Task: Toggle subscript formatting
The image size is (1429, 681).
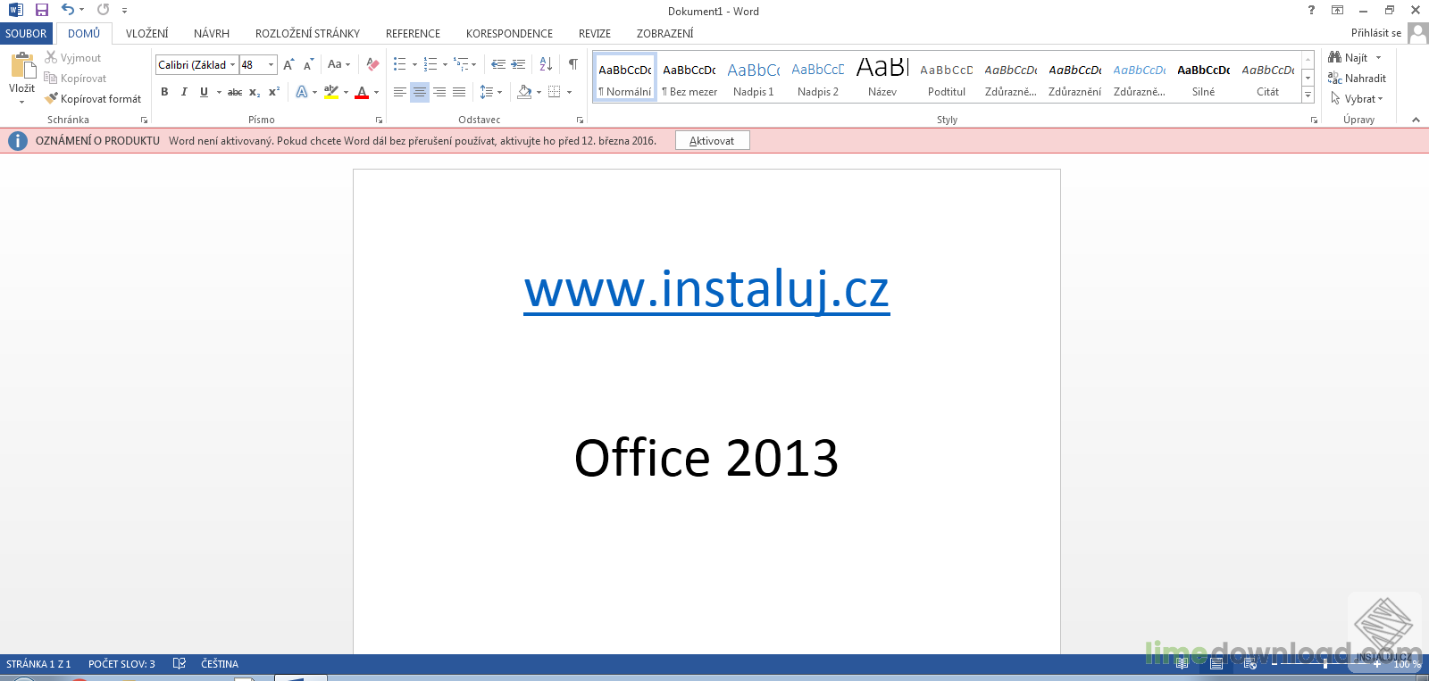Action: (255, 92)
